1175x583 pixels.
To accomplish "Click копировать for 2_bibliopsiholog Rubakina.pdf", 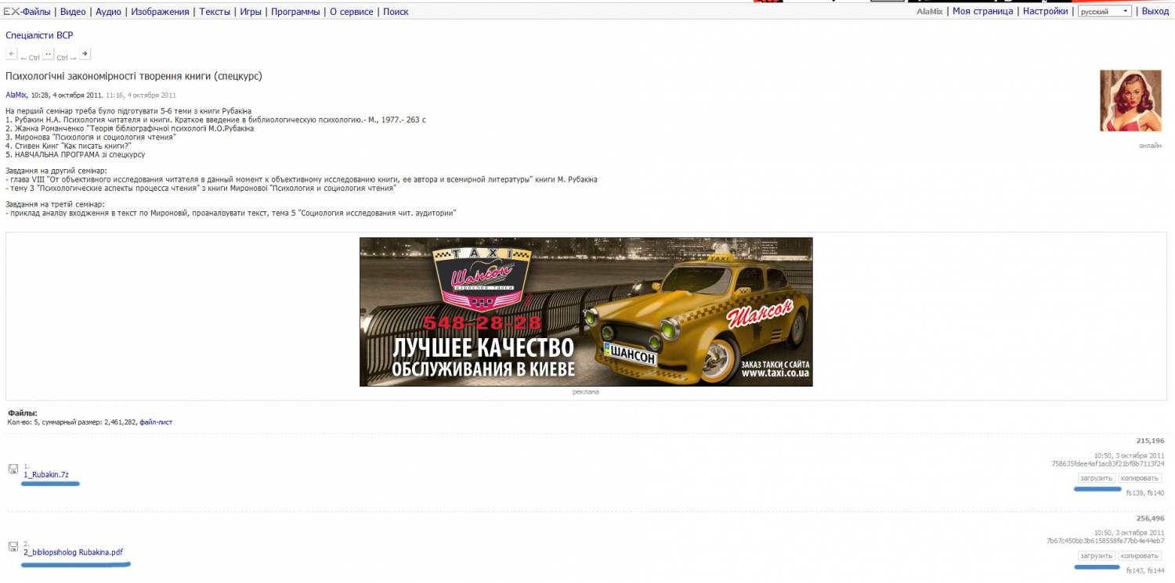I will (x=1140, y=556).
